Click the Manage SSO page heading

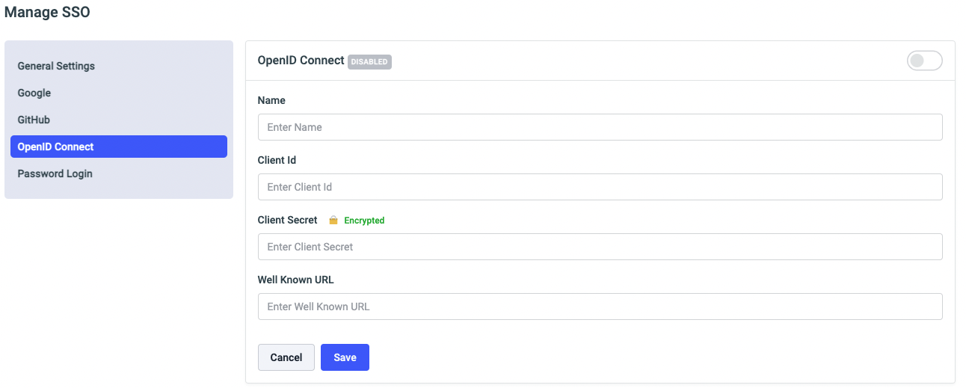pyautogui.click(x=47, y=13)
